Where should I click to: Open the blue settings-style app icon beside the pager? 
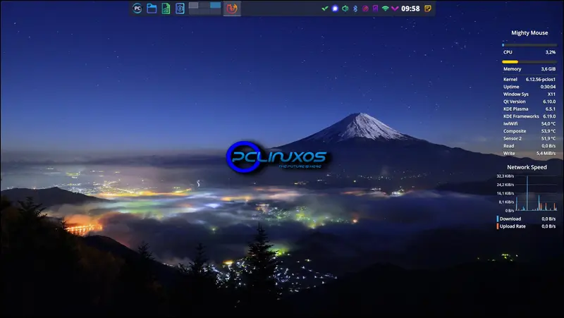point(180,8)
